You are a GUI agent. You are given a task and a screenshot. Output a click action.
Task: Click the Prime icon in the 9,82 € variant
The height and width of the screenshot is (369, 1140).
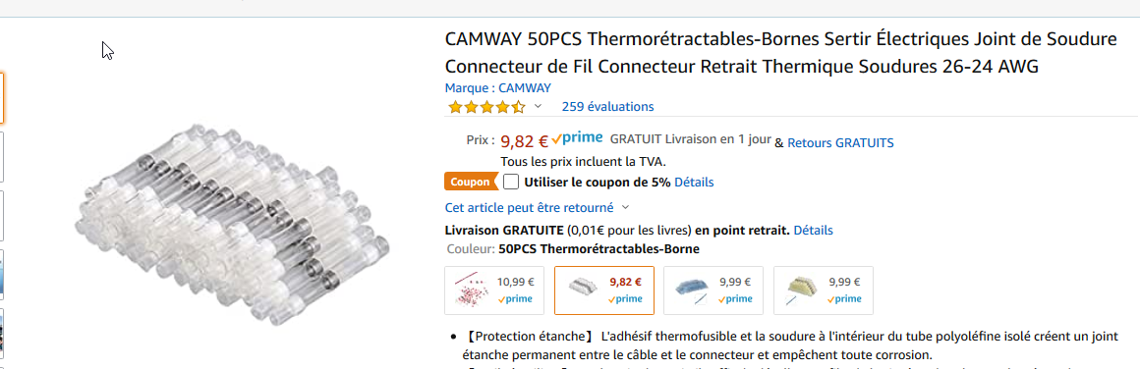pyautogui.click(x=625, y=298)
